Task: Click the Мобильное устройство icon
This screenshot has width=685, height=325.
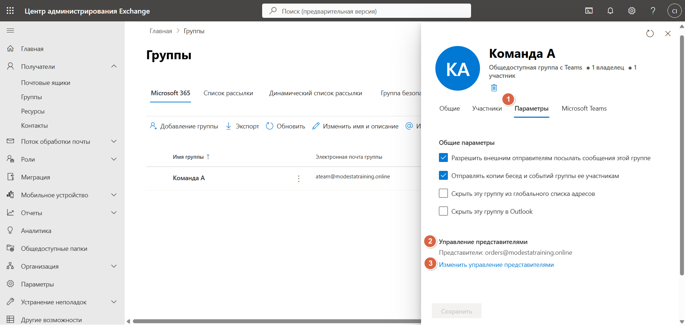Action: pos(10,195)
